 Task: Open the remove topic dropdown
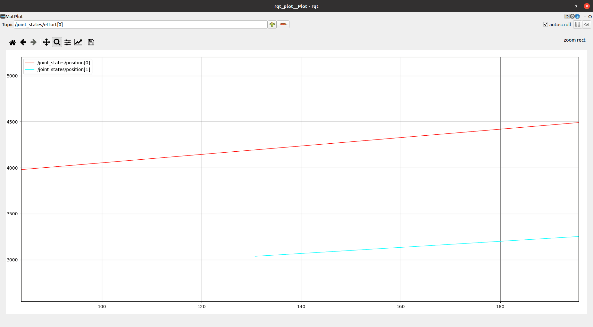(x=283, y=25)
